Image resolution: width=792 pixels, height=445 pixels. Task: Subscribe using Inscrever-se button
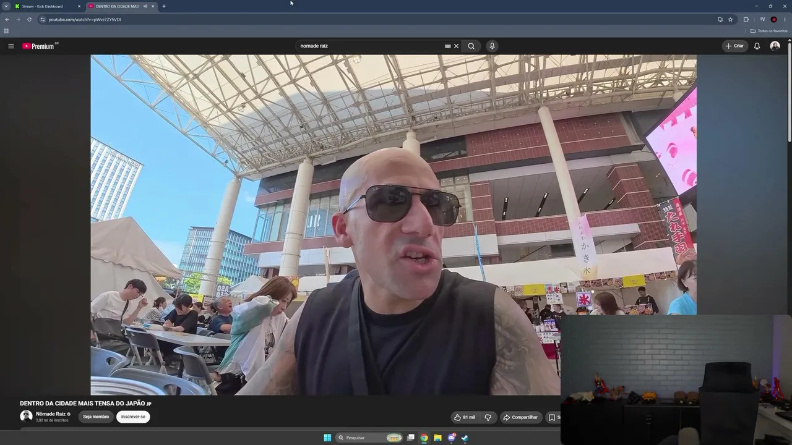pyautogui.click(x=133, y=417)
